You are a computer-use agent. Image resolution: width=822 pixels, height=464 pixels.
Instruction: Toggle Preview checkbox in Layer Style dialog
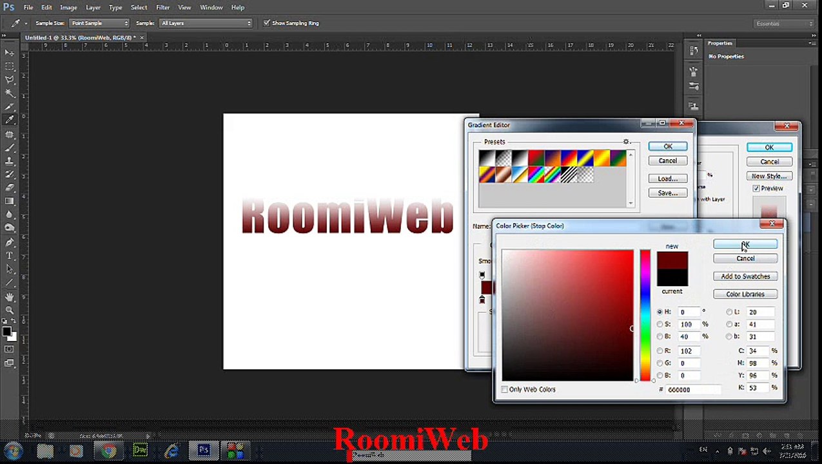756,188
